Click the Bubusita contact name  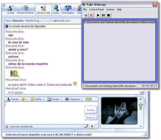[x=18, y=21]
